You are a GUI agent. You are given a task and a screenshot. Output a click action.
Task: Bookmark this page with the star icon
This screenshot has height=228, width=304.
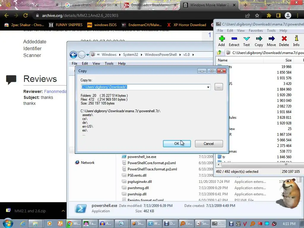pos(257,15)
